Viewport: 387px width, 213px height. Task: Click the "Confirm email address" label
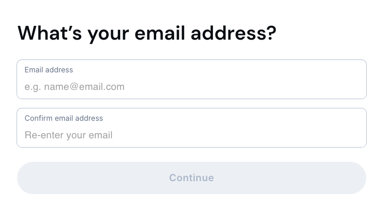[64, 118]
